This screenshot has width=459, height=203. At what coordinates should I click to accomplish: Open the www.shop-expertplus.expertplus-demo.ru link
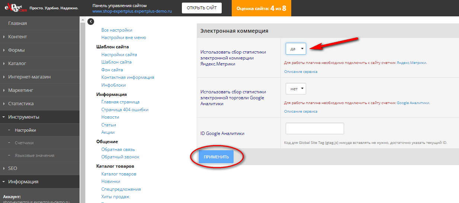[132, 12]
